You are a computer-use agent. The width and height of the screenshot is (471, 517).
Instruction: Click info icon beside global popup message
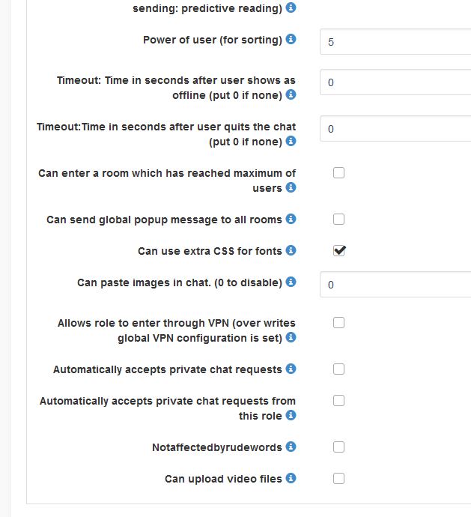coord(291,219)
